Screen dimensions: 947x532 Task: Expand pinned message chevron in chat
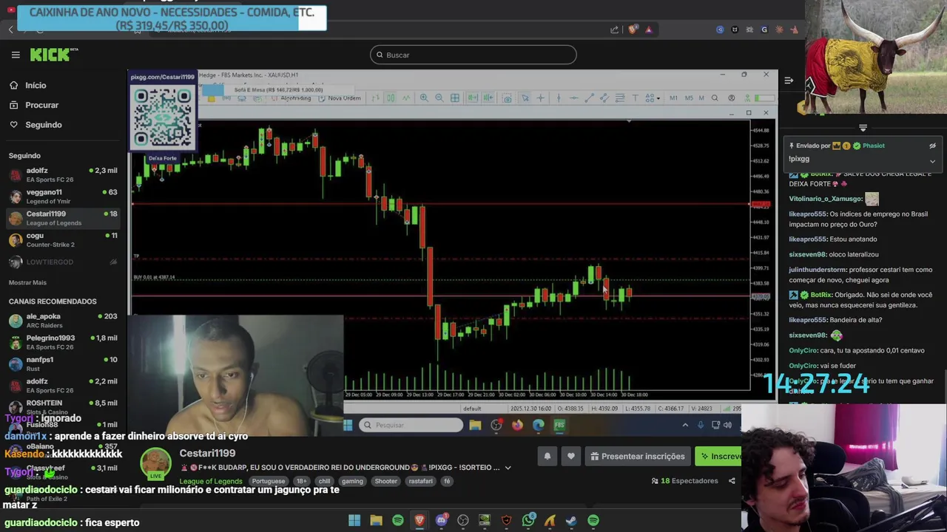(932, 160)
